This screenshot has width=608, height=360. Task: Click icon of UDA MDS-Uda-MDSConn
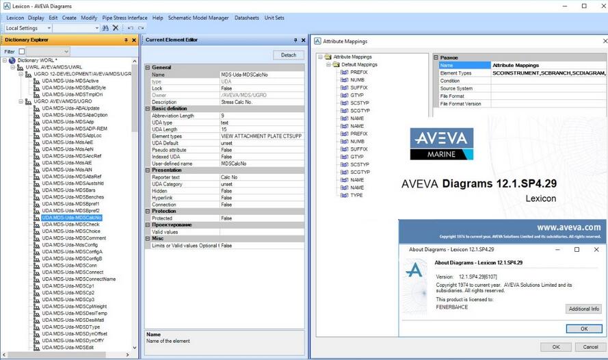36,266
